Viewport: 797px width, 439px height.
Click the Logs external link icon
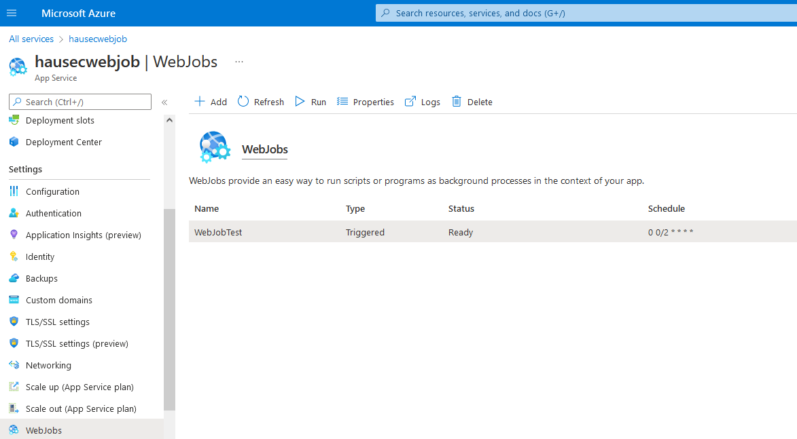410,102
